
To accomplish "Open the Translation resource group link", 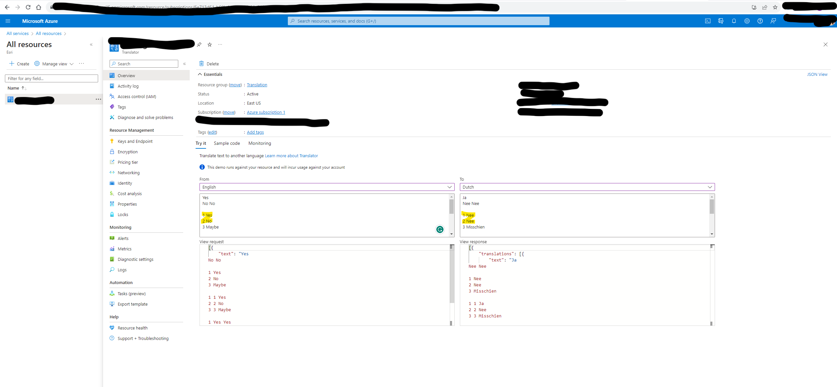I will point(257,85).
